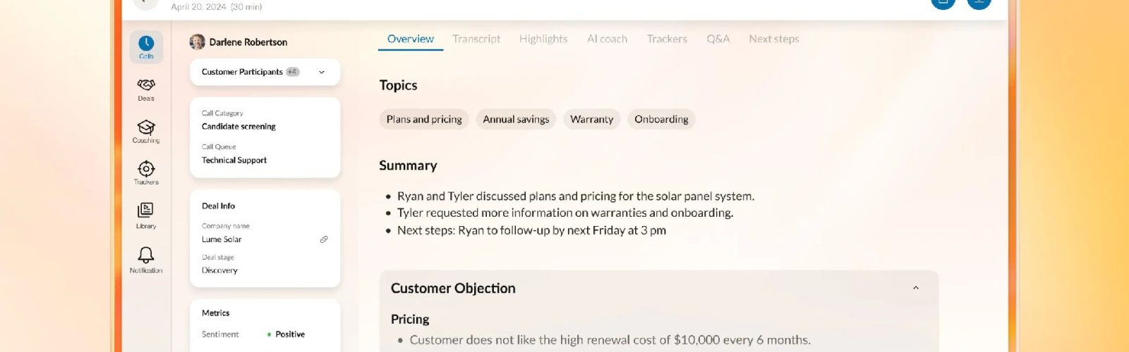Click the Warranty topic chip
Image resolution: width=1129 pixels, height=352 pixels.
pyautogui.click(x=591, y=120)
